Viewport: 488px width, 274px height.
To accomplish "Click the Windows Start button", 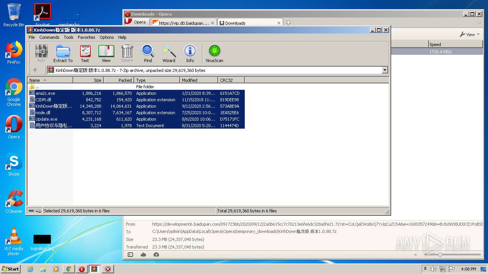I will pos(11,269).
